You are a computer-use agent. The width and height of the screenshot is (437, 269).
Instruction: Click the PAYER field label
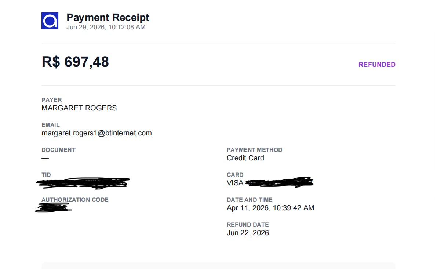(52, 100)
